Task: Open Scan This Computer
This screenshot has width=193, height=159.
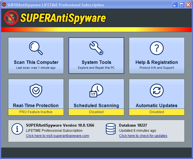Action: pos(36,56)
